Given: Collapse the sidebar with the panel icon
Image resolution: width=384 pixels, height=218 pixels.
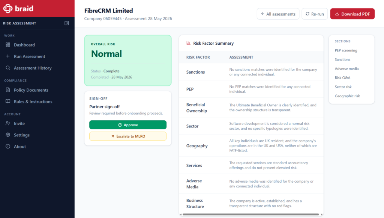Looking at the screenshot, I should point(67,23).
